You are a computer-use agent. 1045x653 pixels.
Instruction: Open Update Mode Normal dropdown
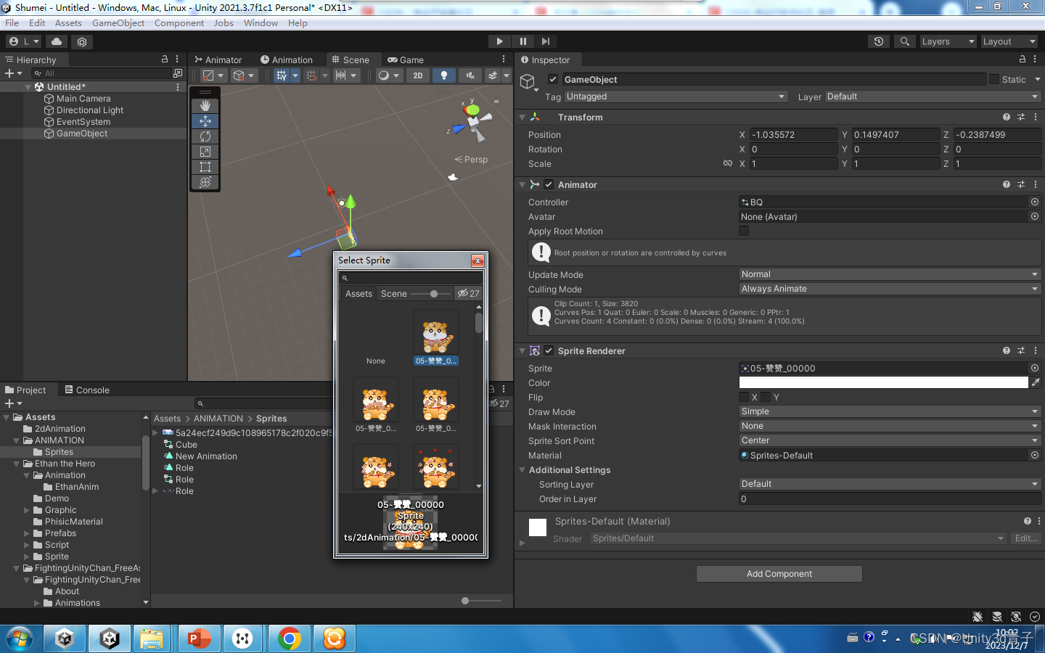[890, 274]
